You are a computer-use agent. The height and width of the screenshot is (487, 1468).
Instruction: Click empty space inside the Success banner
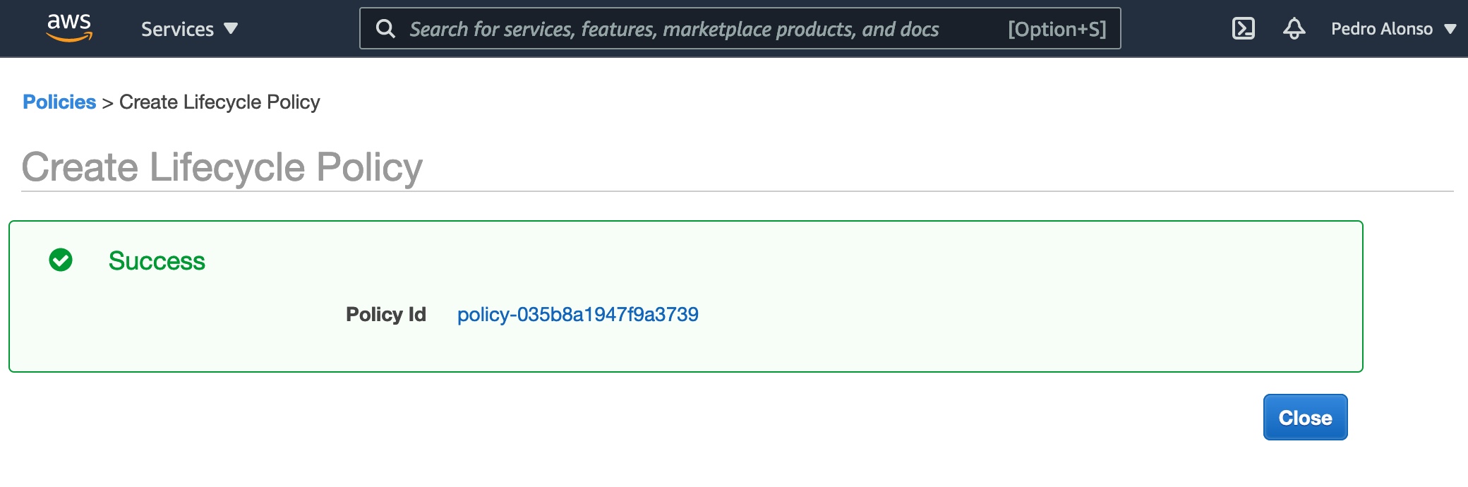click(988, 296)
